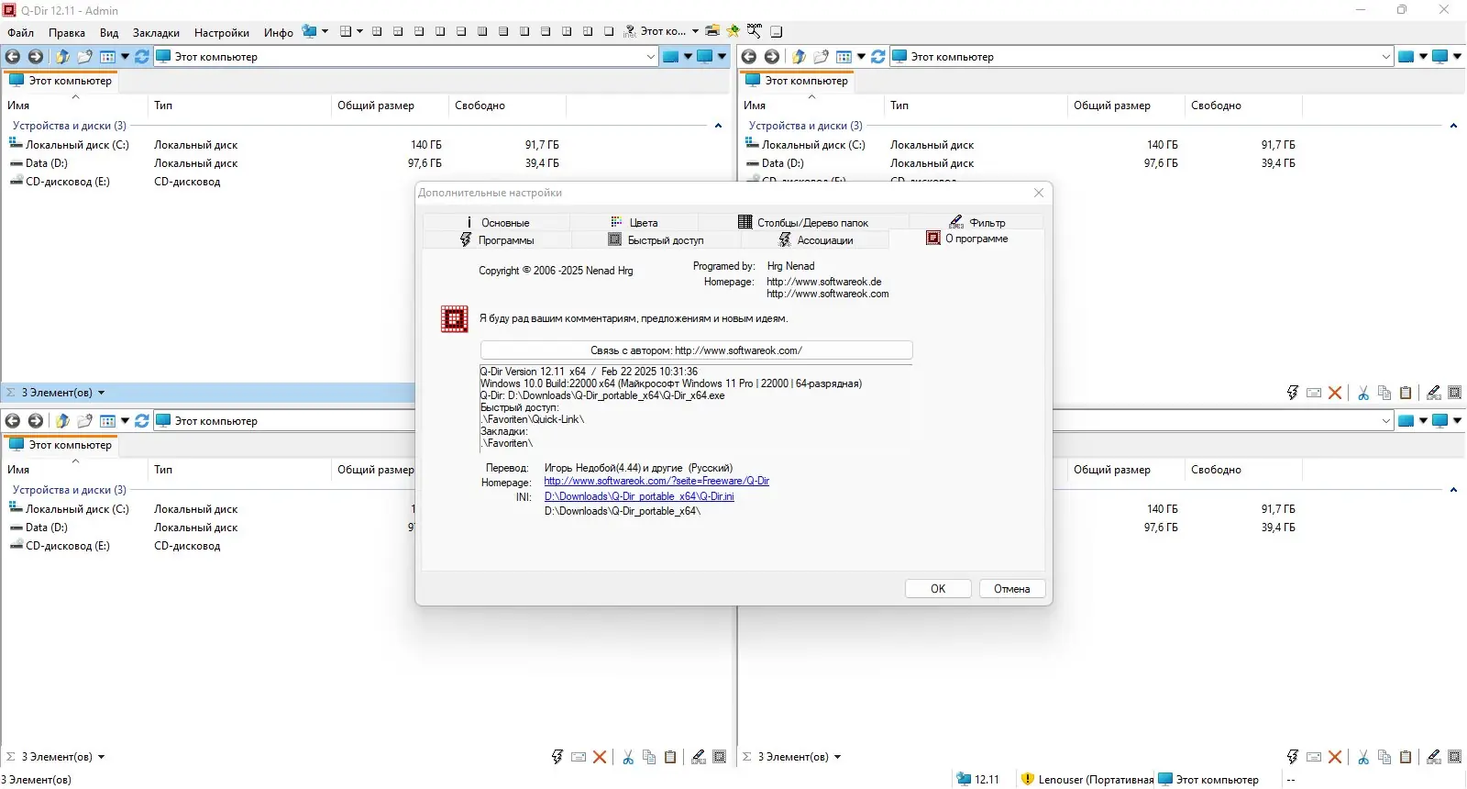
Task: Open the Настройки menu
Action: (222, 32)
